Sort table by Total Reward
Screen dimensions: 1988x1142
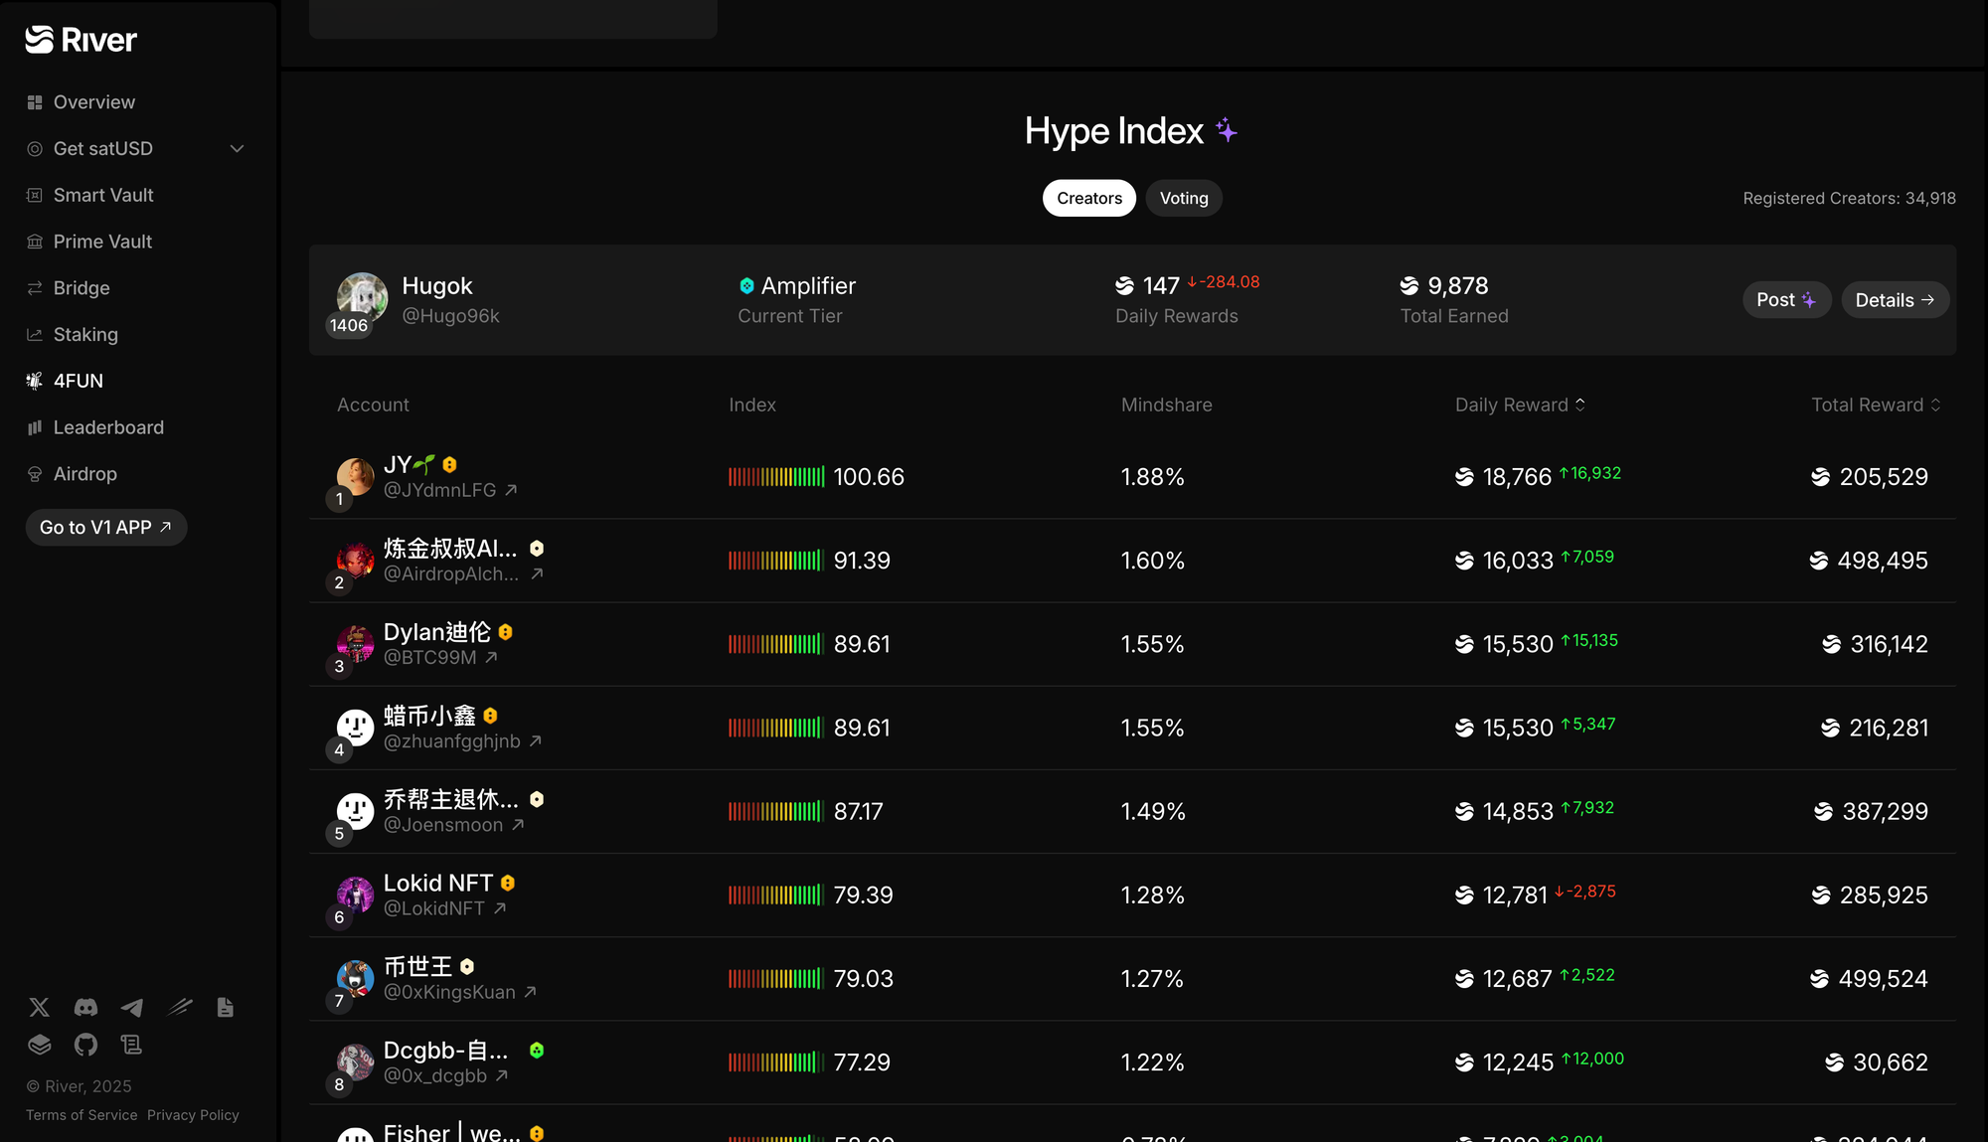1875,405
